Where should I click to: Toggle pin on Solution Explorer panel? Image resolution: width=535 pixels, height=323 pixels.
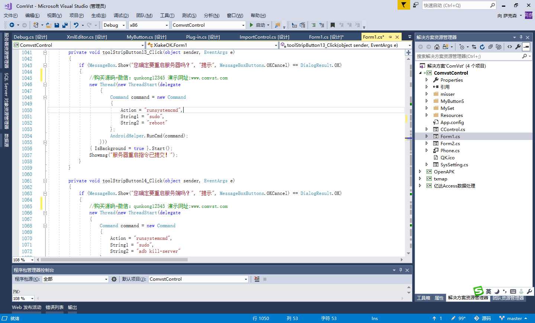[x=521, y=37]
